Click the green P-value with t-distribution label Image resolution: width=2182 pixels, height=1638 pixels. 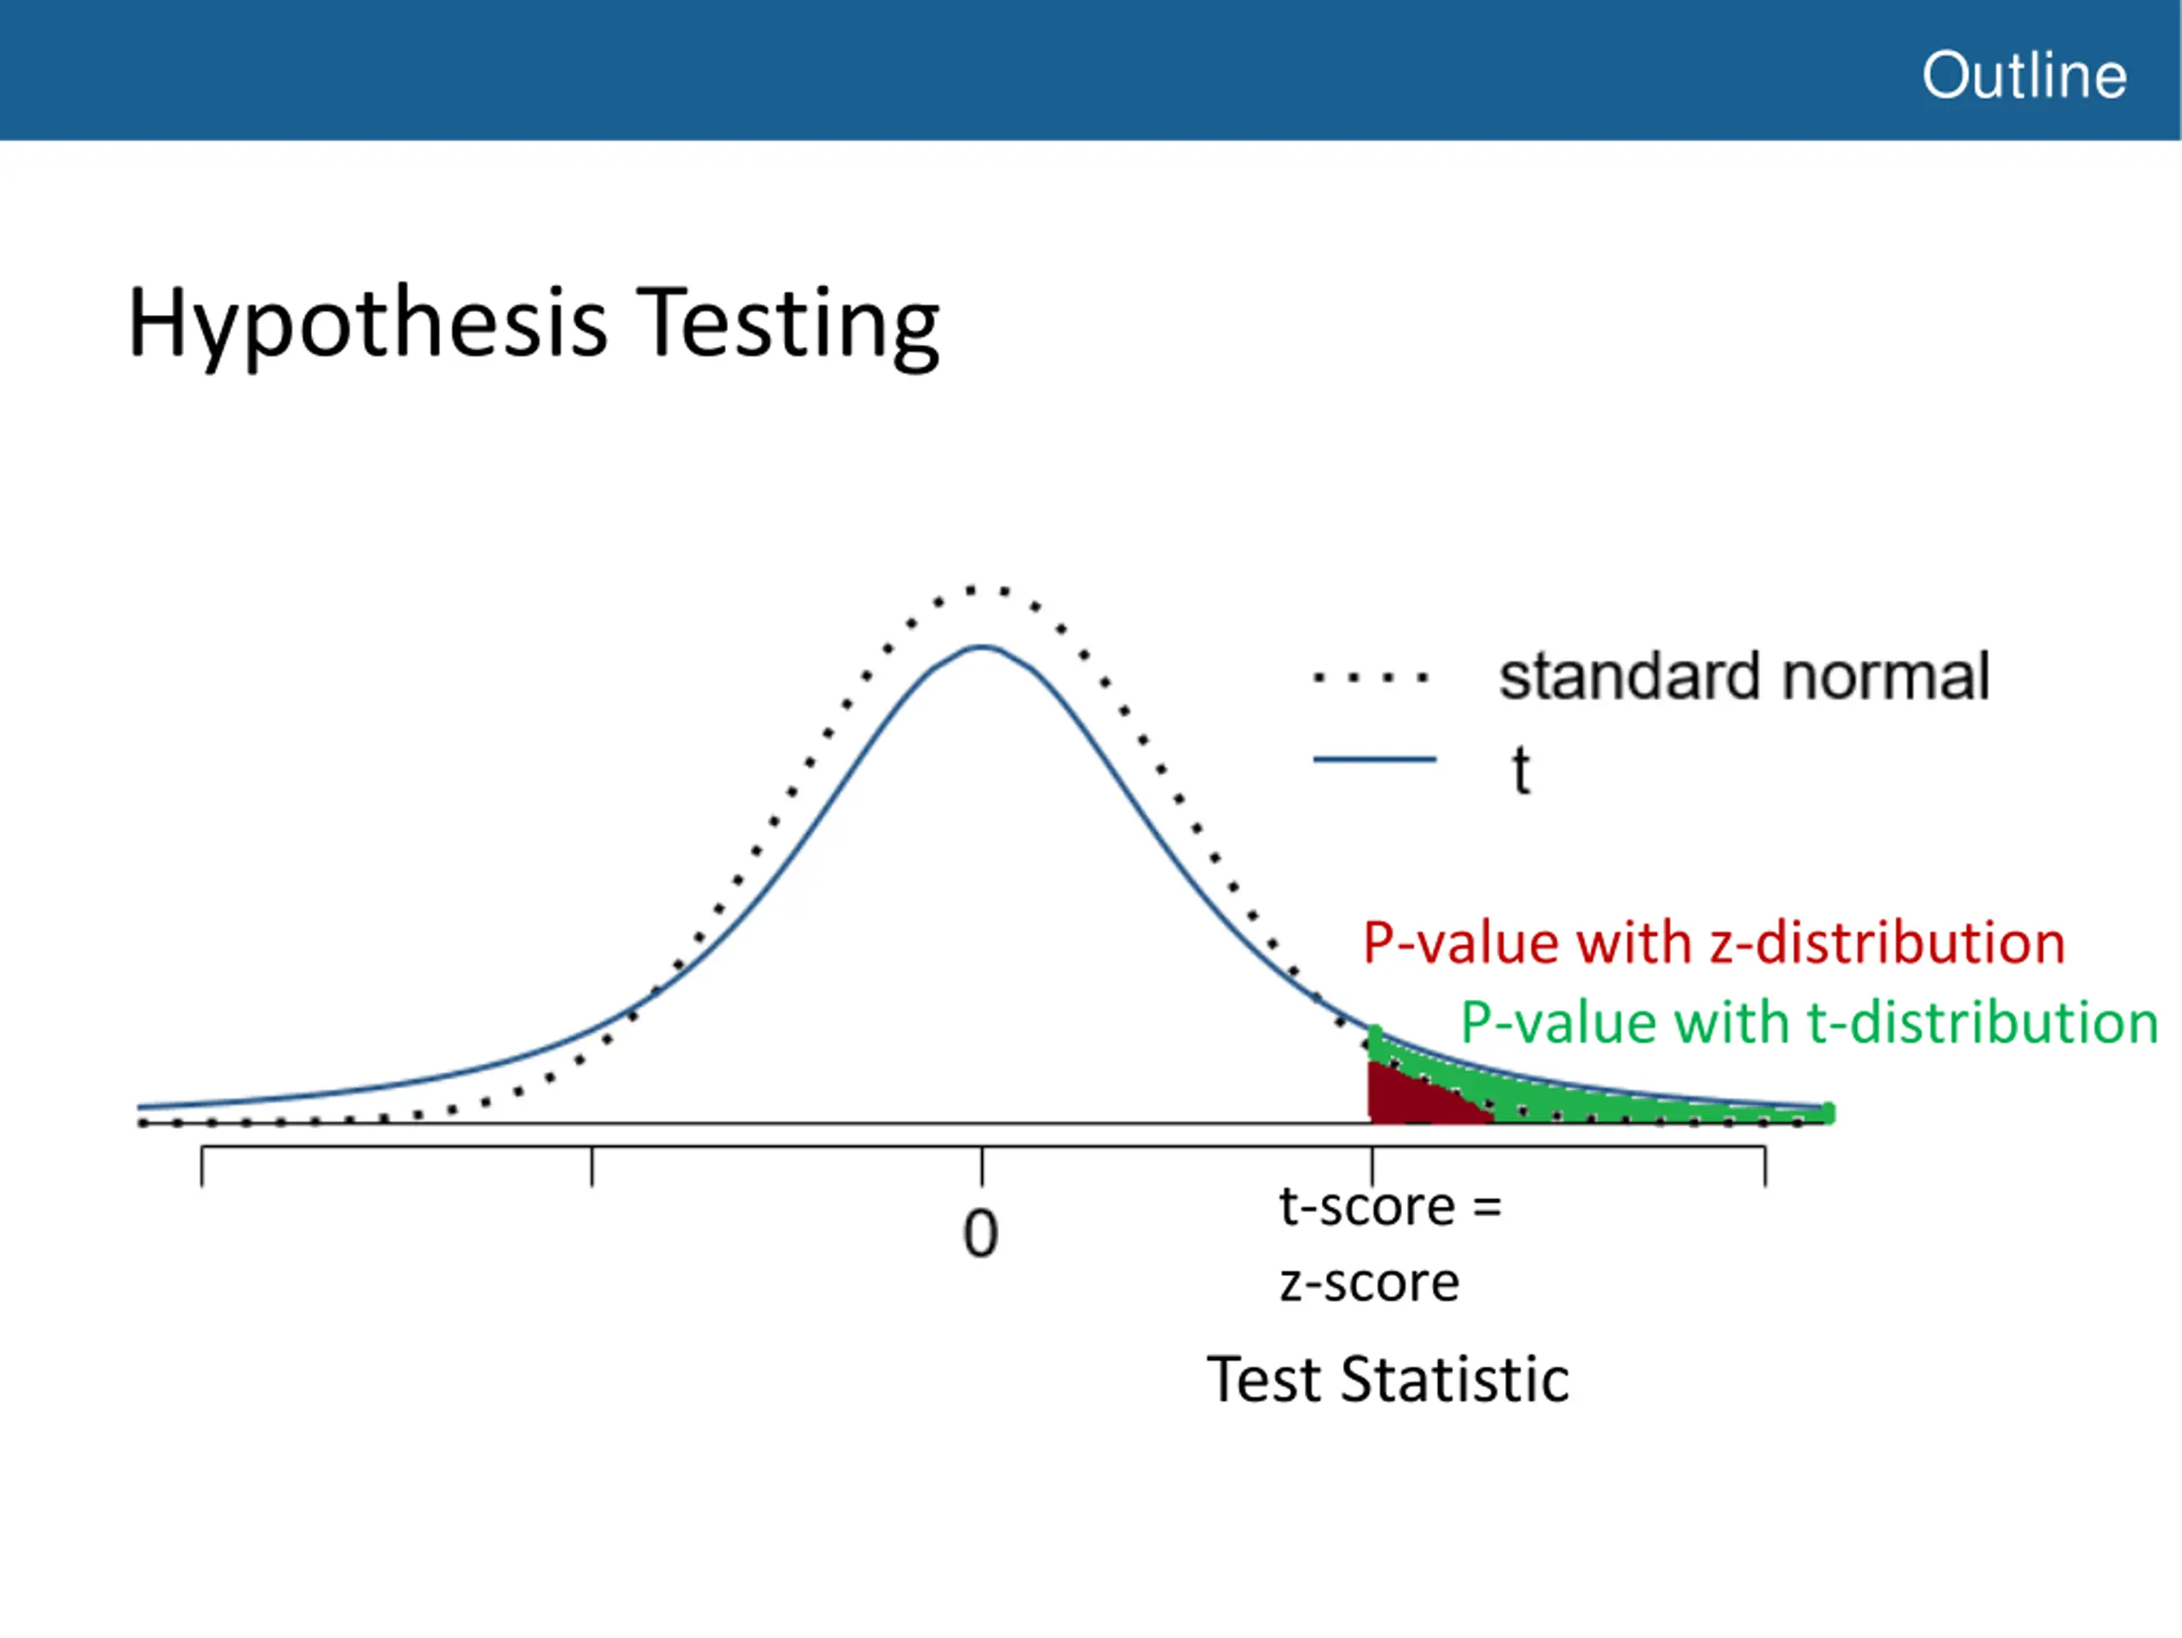coord(1810,1023)
